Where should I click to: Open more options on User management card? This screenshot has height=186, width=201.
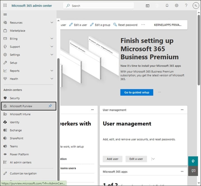[182, 110]
